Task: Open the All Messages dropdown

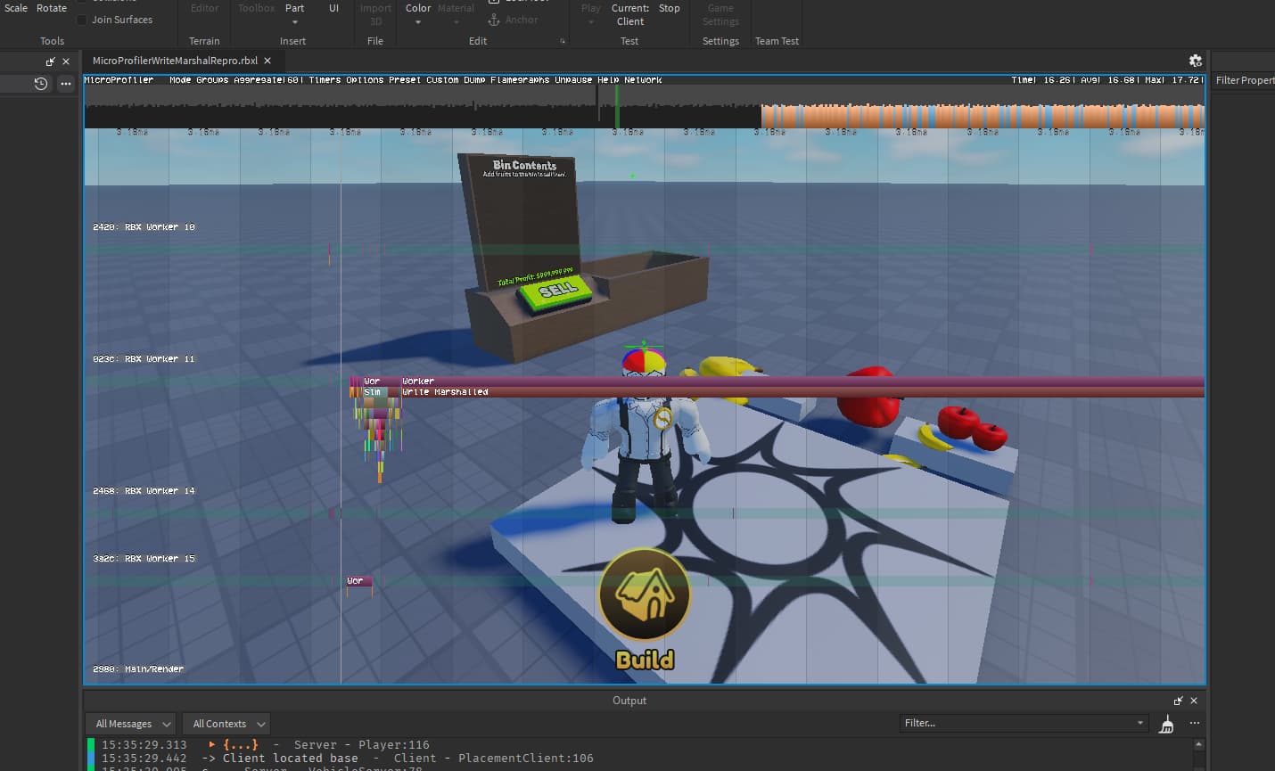Action: coord(131,724)
